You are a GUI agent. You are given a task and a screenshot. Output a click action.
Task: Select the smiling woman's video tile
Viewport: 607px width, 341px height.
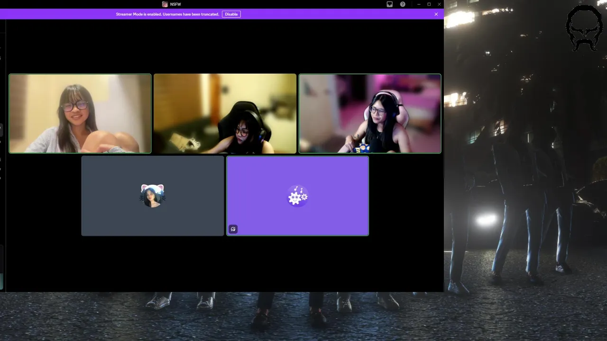(80, 114)
